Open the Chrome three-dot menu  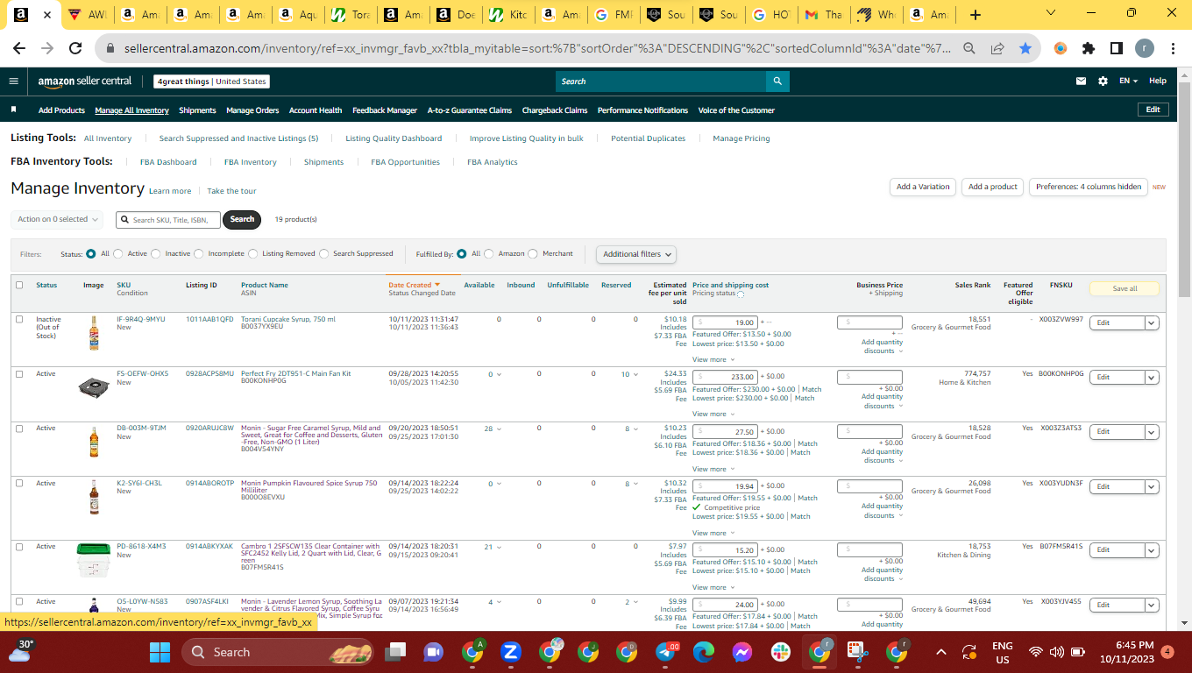click(1174, 48)
